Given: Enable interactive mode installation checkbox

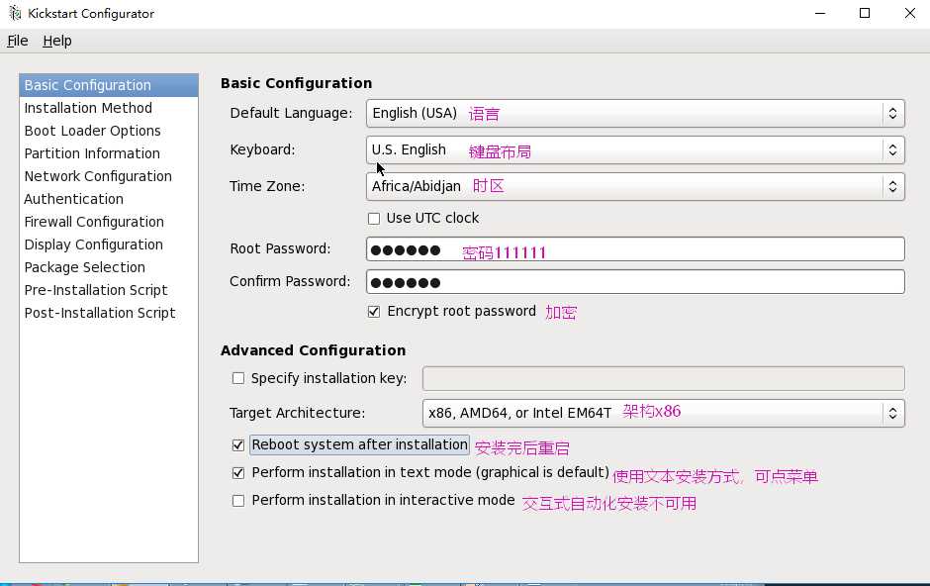Looking at the screenshot, I should pos(238,501).
